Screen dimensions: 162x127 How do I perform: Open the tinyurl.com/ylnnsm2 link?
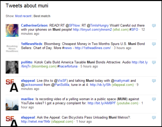[x=90, y=30]
